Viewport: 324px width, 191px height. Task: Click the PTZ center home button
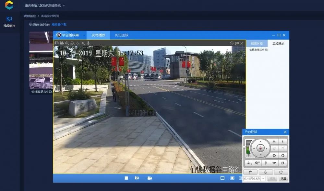point(260,148)
